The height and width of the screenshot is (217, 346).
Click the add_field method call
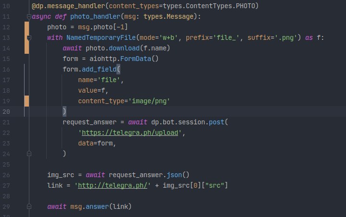[99, 69]
